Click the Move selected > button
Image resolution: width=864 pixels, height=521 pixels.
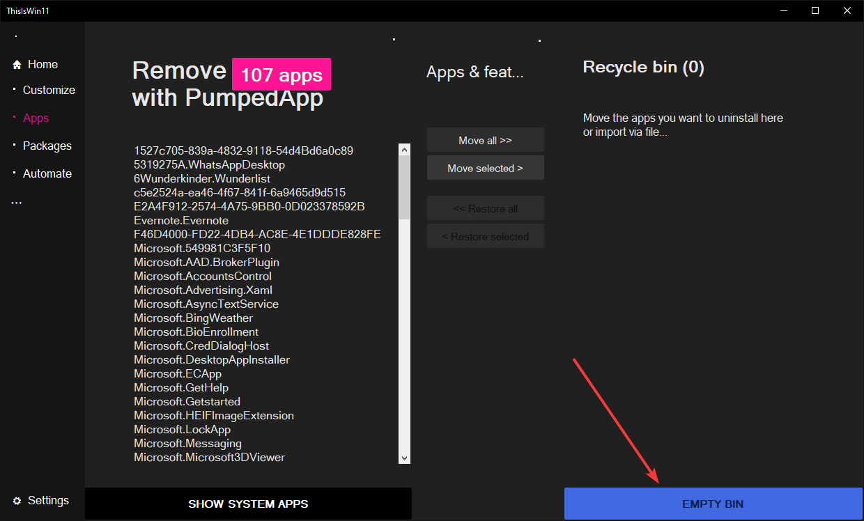click(x=486, y=168)
